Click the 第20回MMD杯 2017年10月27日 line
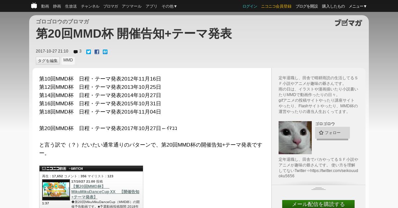398x208 pixels. coord(108,128)
